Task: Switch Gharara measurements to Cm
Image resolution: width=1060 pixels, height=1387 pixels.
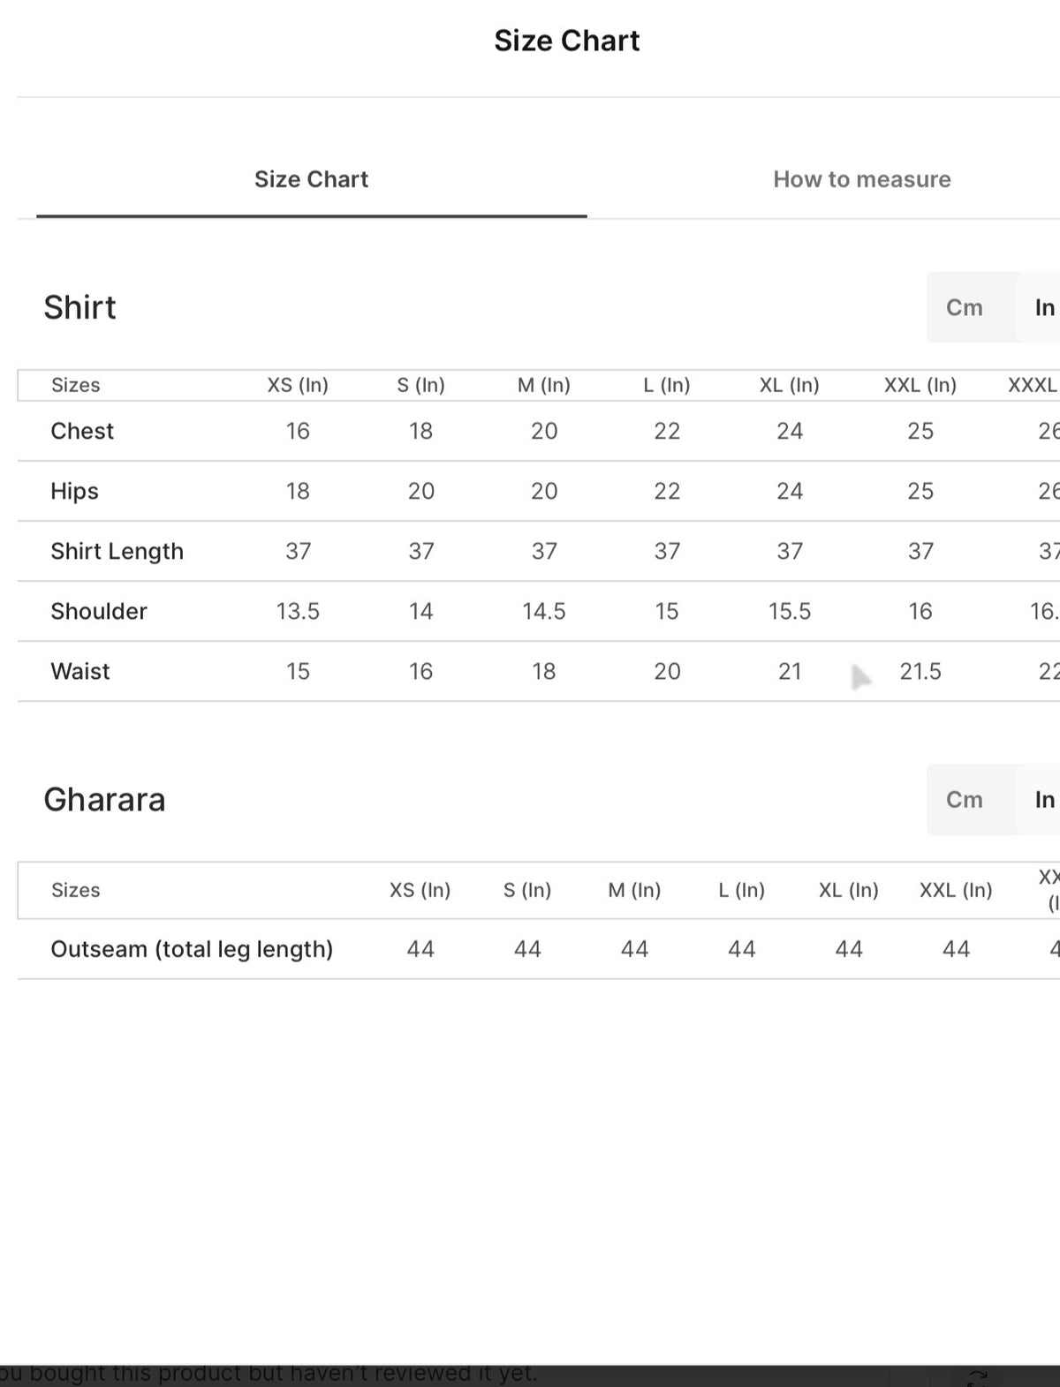Action: click(965, 800)
